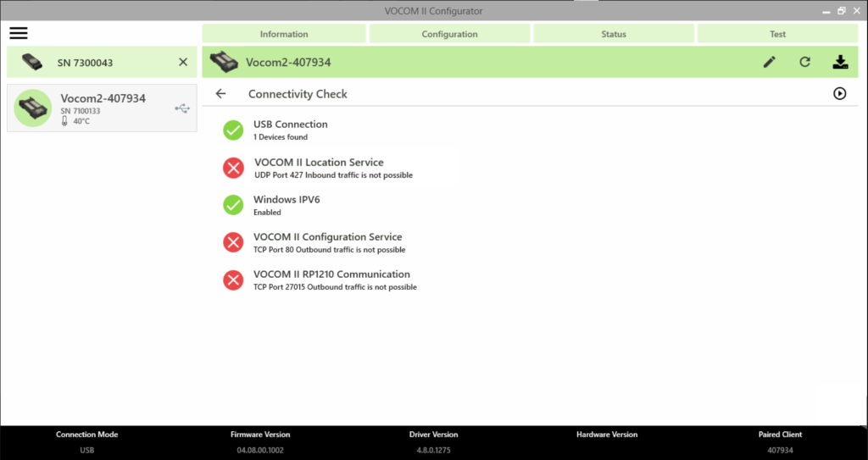Click the Vocom2-407934 header title
Viewport: 868px width, 460px height.
point(288,62)
